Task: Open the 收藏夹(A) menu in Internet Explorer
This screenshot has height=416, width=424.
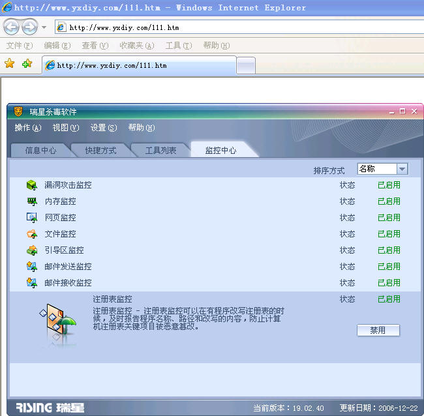Action: coord(137,46)
